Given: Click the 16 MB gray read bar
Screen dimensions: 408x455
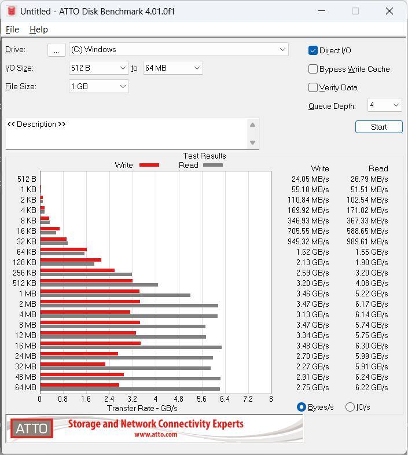Looking at the screenshot, I should pos(131,347).
